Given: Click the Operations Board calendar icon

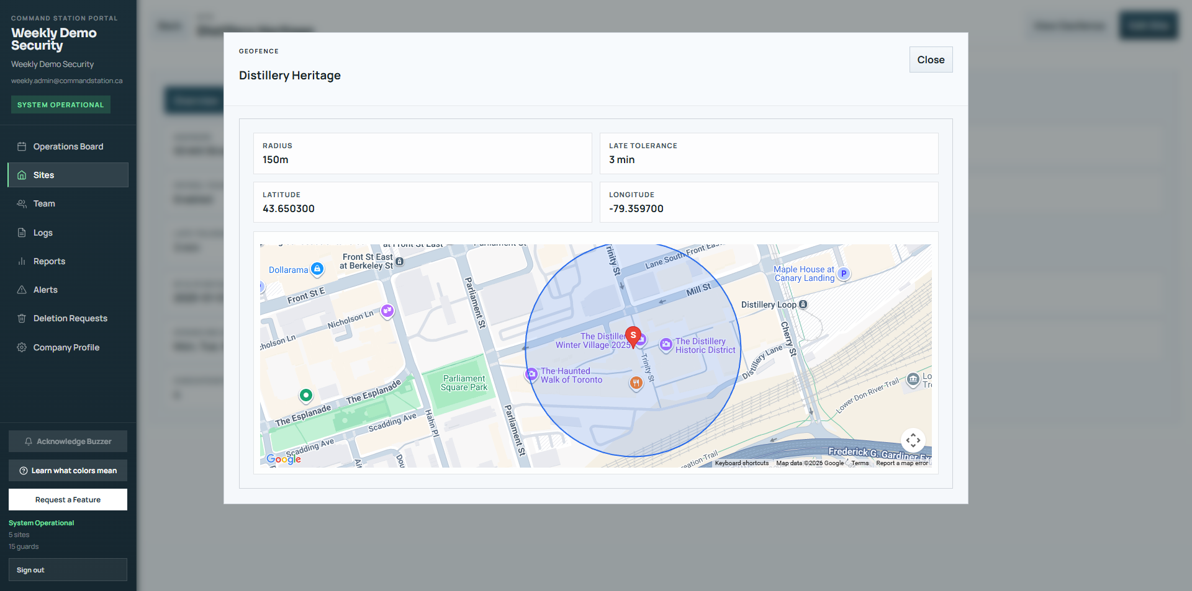Looking at the screenshot, I should (22, 146).
